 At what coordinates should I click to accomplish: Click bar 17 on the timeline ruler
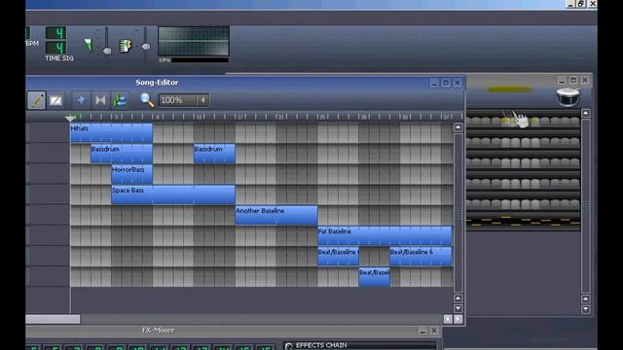click(240, 117)
